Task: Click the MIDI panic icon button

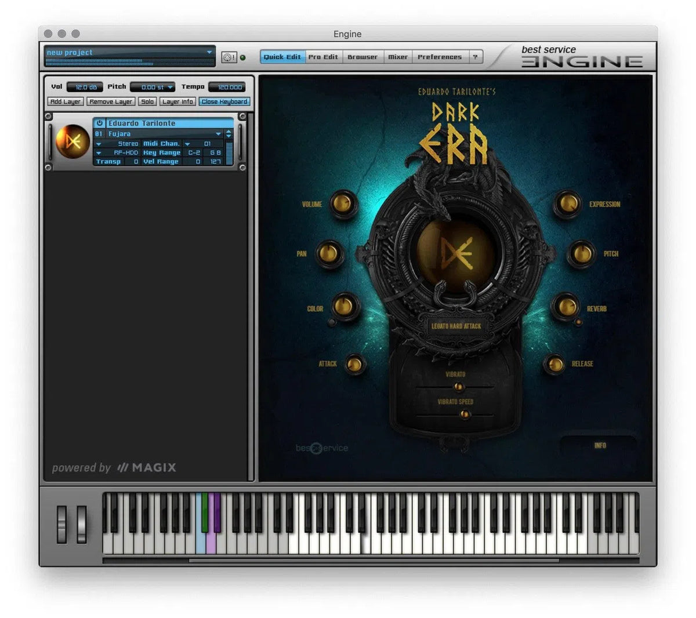Action: coord(229,57)
